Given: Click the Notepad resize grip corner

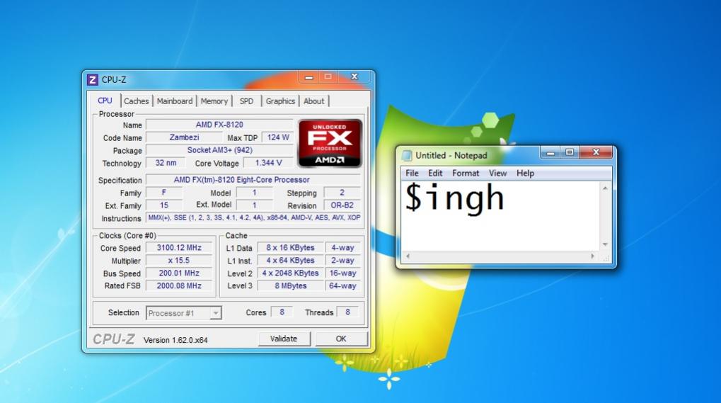Looking at the screenshot, I should tap(606, 258).
